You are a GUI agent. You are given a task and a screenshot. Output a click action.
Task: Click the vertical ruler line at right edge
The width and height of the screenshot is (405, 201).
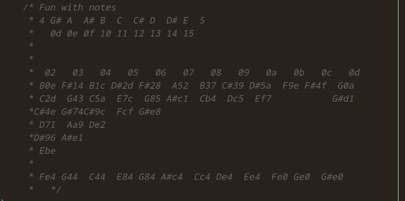click(x=398, y=100)
